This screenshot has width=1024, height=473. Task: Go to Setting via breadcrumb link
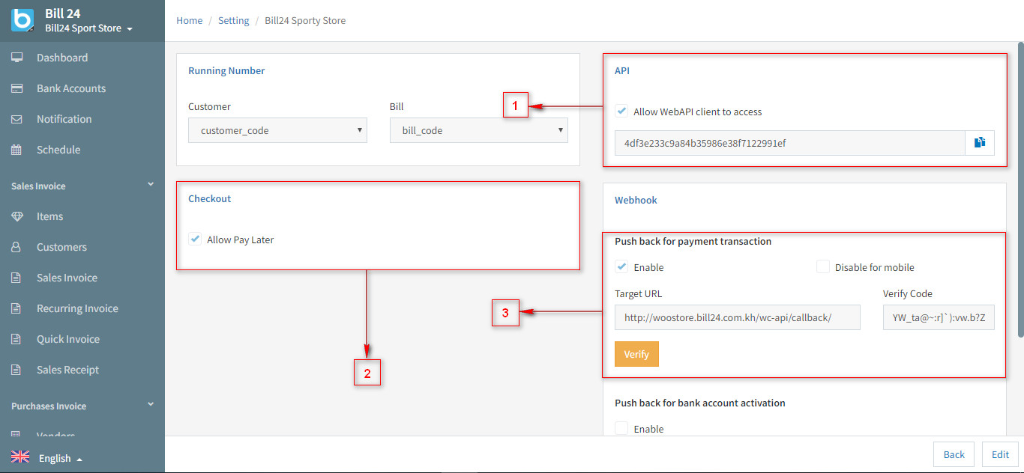point(233,20)
